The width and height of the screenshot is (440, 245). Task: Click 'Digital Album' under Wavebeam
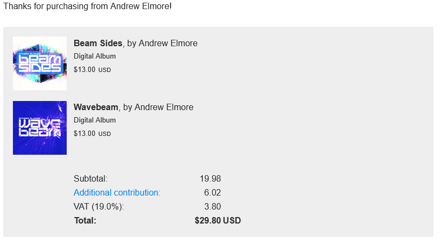click(x=95, y=120)
